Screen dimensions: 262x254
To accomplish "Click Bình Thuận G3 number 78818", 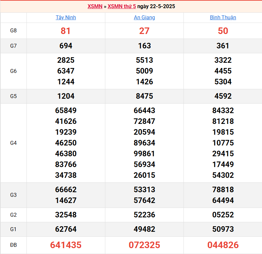I will (x=223, y=190).
